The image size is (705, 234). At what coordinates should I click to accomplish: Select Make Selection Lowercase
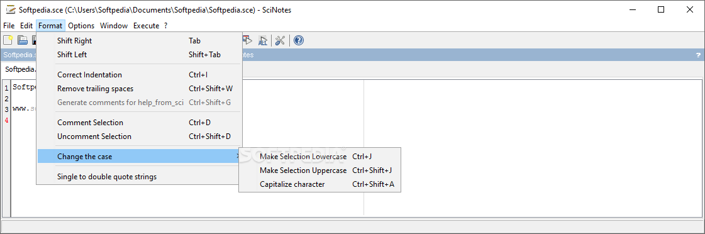319,157
